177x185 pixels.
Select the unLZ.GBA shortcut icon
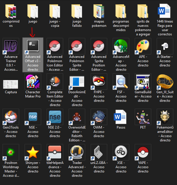(x=99, y=152)
